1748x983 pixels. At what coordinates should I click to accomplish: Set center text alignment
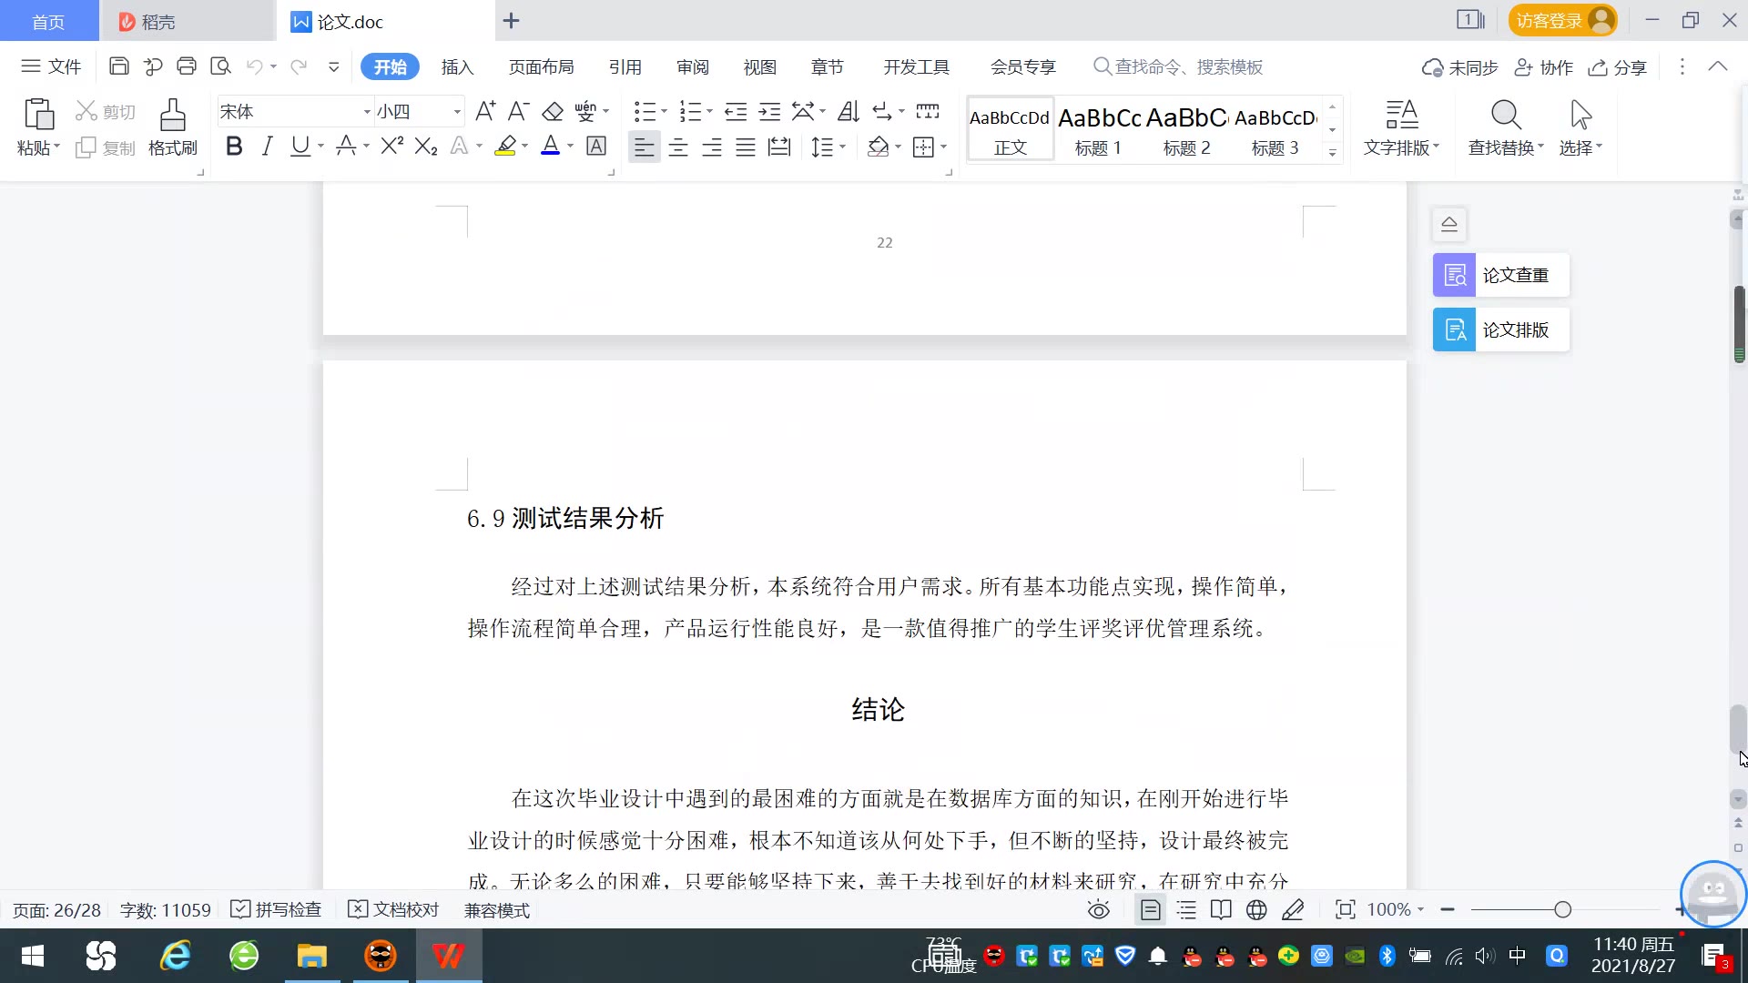pos(678,147)
